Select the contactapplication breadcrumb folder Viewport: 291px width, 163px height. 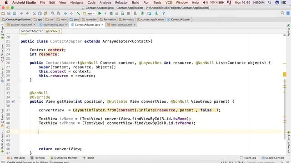click(x=151, y=19)
